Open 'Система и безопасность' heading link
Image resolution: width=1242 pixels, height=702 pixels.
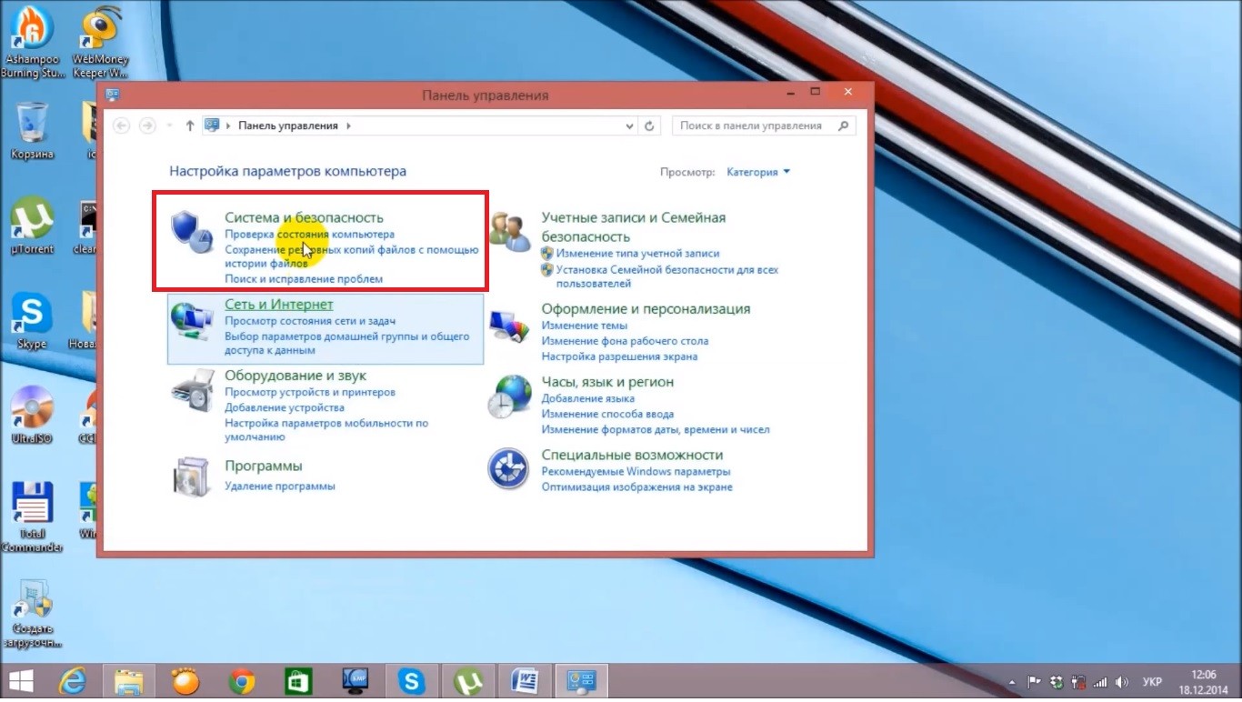click(304, 217)
